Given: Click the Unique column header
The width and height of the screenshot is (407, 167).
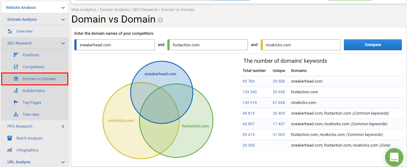Looking at the screenshot, I should pos(279,71).
